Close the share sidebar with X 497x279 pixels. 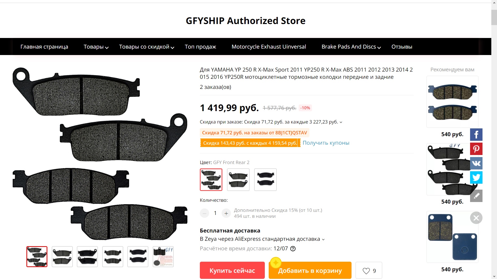(476, 218)
